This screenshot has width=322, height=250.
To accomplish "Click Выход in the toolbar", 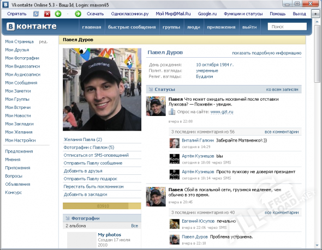I will (300, 14).
